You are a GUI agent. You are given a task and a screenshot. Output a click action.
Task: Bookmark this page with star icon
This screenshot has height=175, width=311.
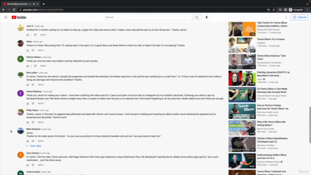click(274, 10)
